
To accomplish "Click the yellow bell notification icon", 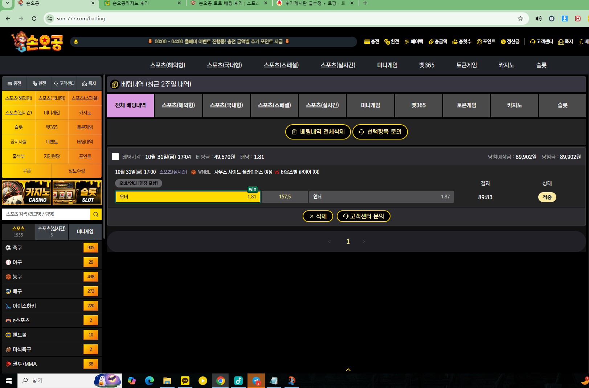I will (76, 42).
